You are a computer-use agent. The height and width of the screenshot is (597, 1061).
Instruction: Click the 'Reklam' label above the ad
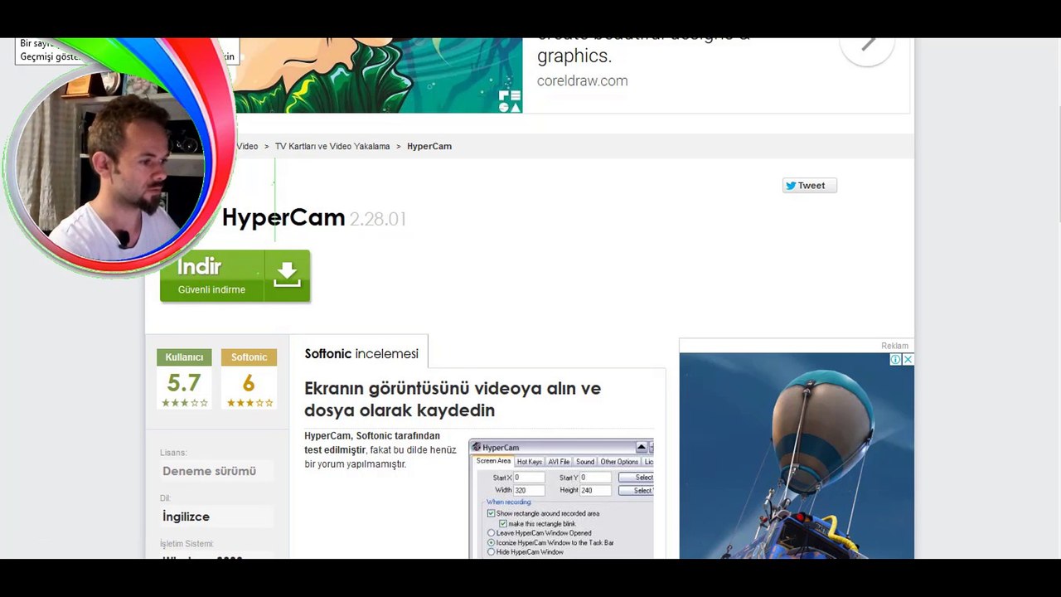(x=895, y=346)
